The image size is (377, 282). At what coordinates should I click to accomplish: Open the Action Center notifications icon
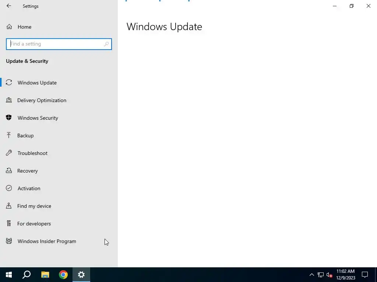click(365, 275)
